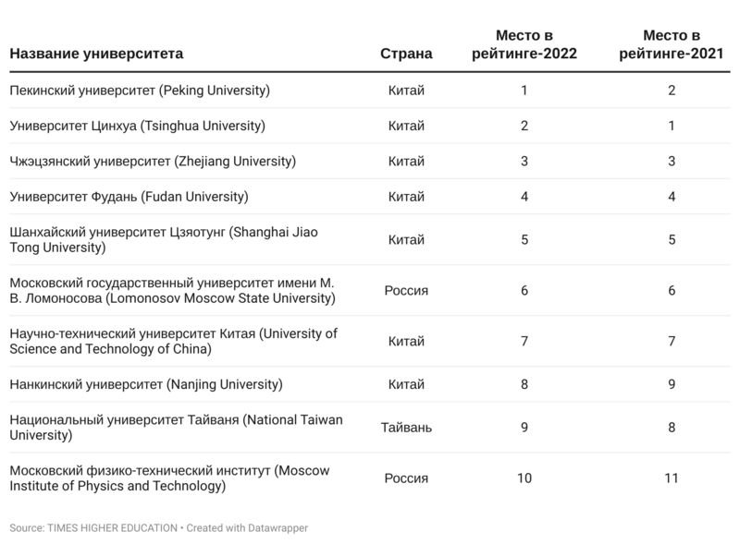
Task: Select National Taiwan University entry
Action: pyautogui.click(x=176, y=427)
